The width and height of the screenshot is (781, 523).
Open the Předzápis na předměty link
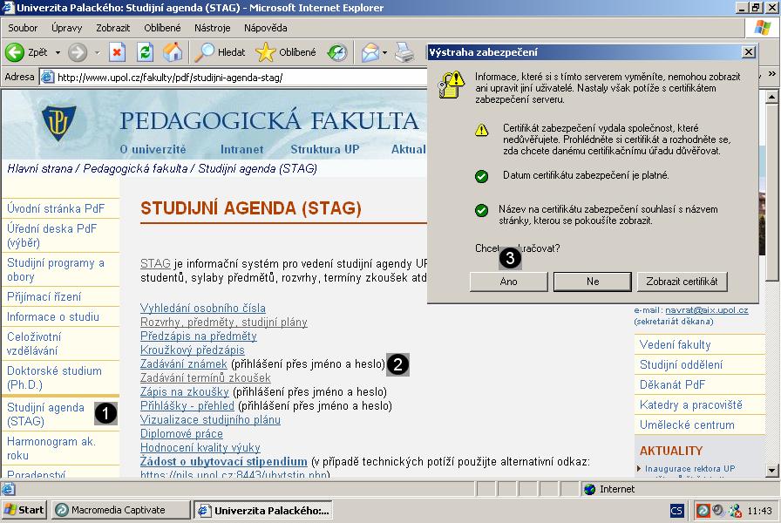point(198,336)
